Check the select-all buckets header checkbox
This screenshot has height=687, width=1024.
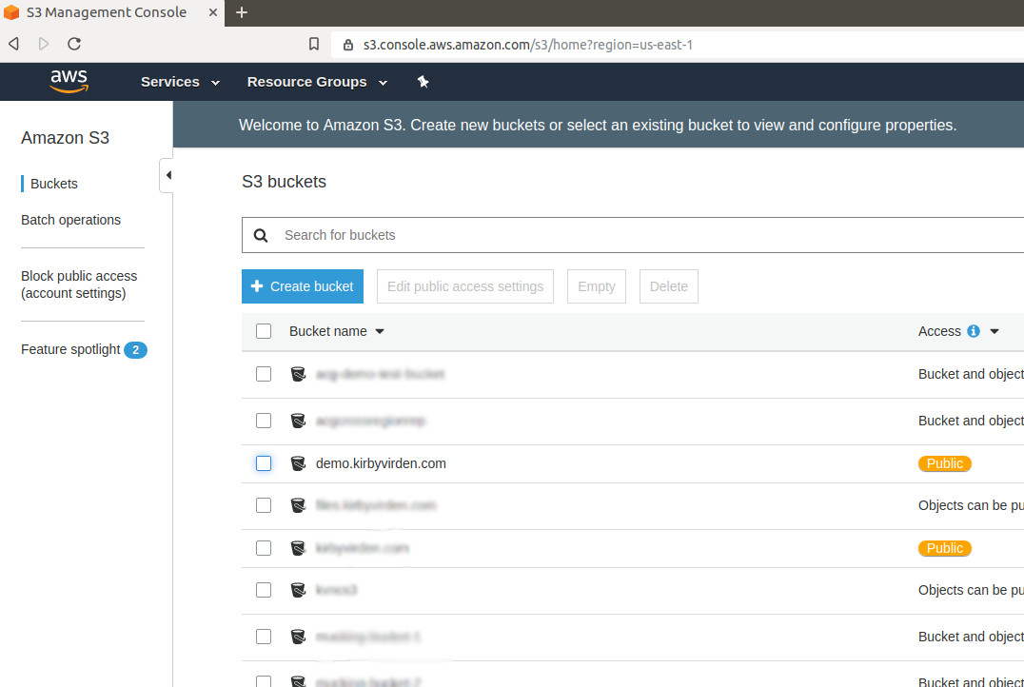click(264, 330)
